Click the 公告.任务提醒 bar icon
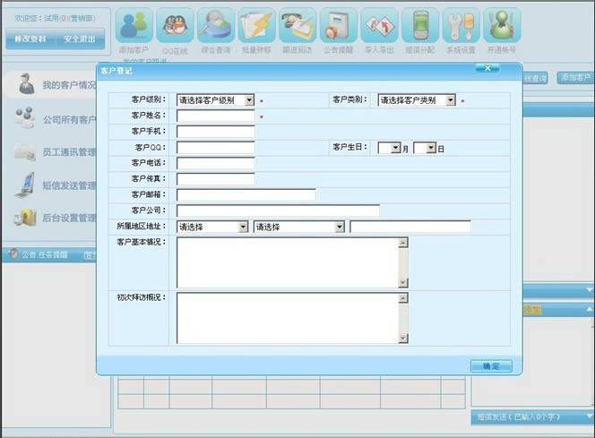Viewport: 595px width, 438px height. pos(13,253)
